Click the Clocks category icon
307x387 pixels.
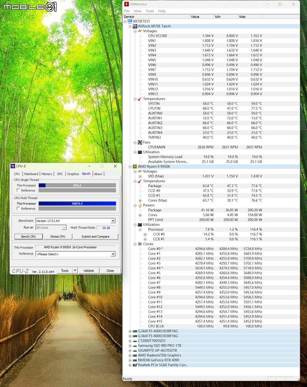140,244
